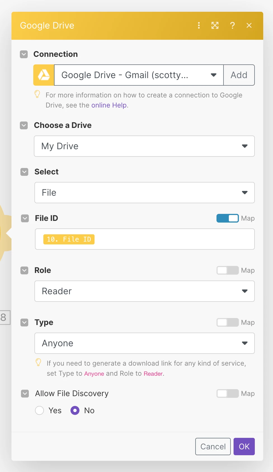The width and height of the screenshot is (273, 472).
Task: Click the chevron icon beside Role
Action: (25, 270)
